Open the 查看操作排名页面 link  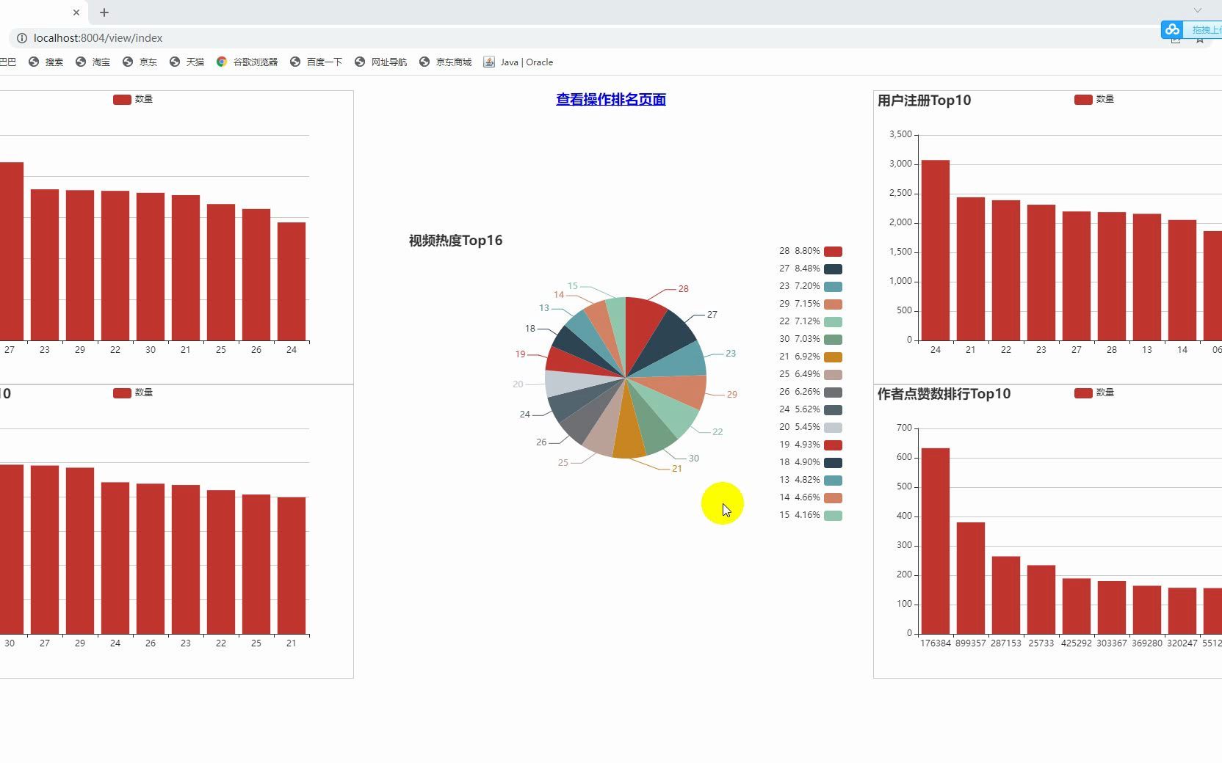tap(611, 99)
